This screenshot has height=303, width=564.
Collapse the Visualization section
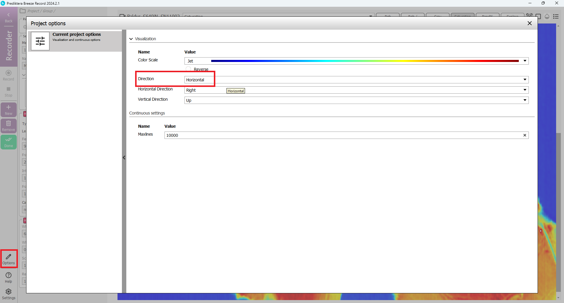click(131, 39)
